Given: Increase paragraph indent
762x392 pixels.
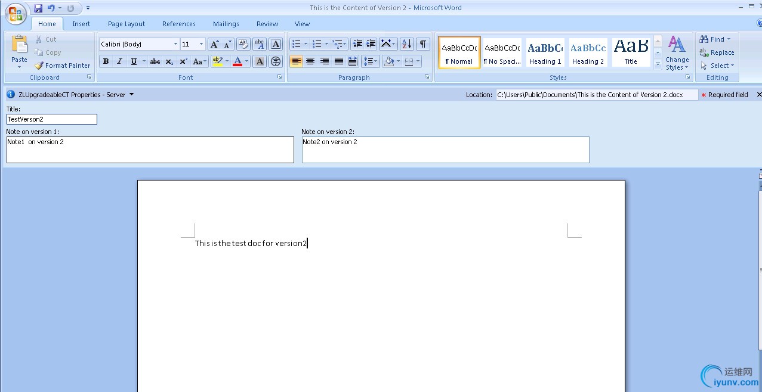Looking at the screenshot, I should coord(371,44).
